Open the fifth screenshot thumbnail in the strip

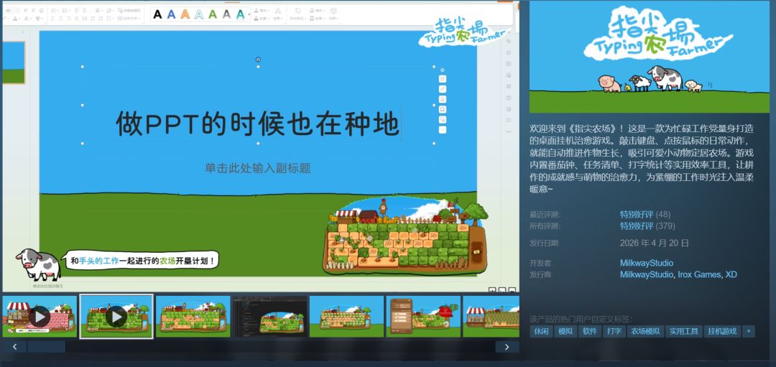[346, 317]
